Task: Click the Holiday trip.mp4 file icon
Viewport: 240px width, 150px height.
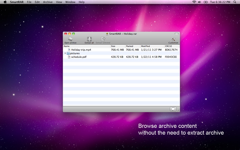Action: (x=69, y=50)
